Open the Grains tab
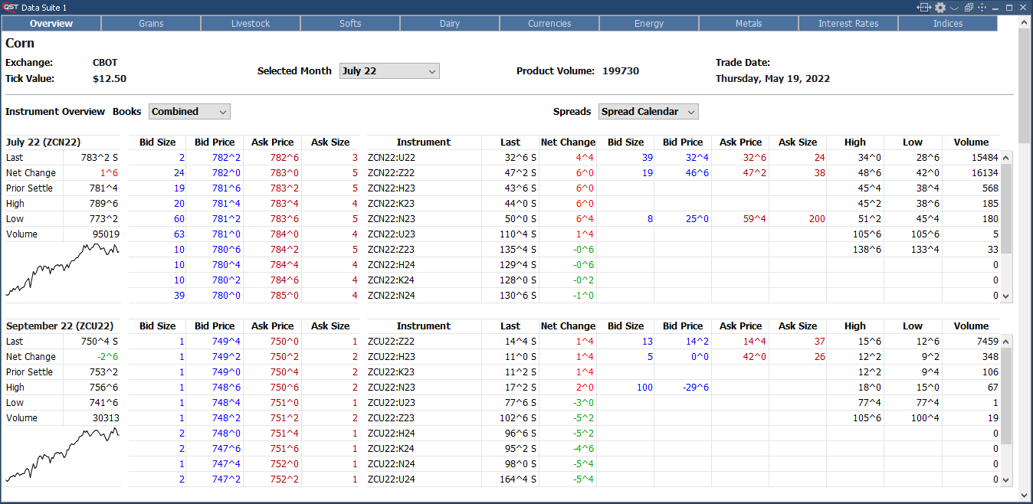Viewport: 1033px width, 504px height. point(151,23)
